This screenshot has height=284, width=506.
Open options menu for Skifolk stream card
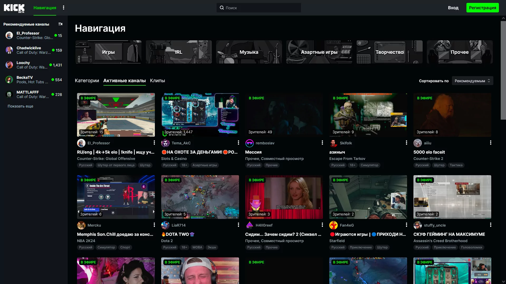[407, 143]
